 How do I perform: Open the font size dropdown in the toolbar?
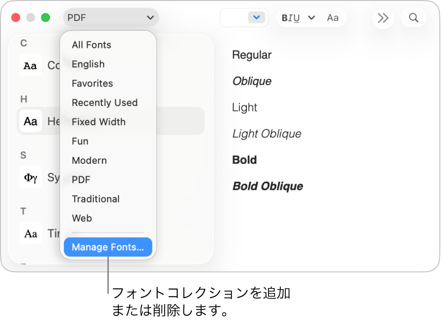[256, 17]
